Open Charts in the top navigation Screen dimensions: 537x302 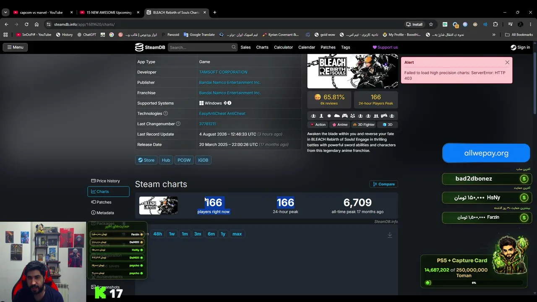pos(262,47)
